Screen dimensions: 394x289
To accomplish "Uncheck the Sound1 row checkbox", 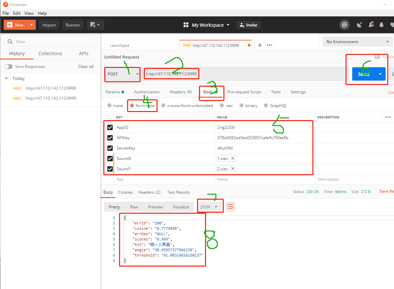I will click(110, 169).
